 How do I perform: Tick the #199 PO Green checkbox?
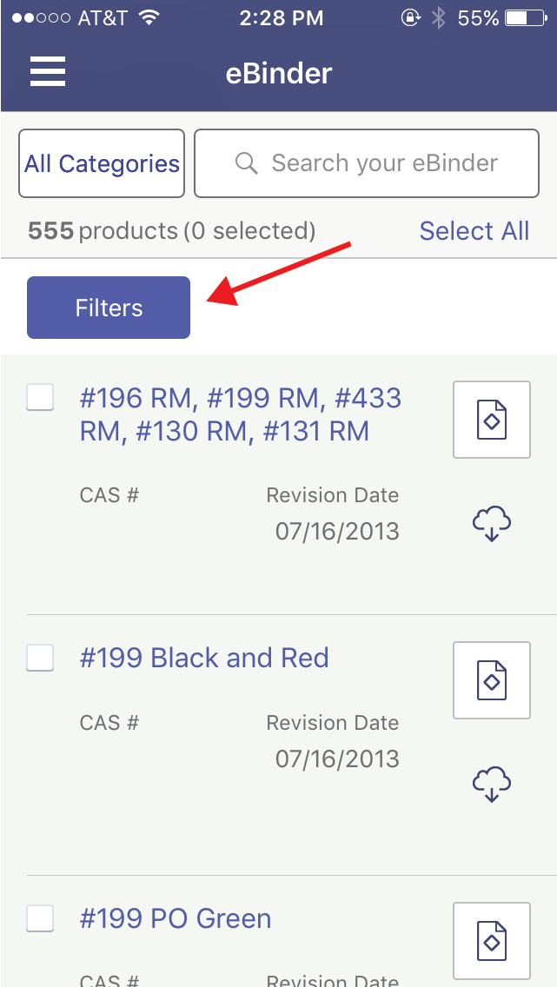40,918
